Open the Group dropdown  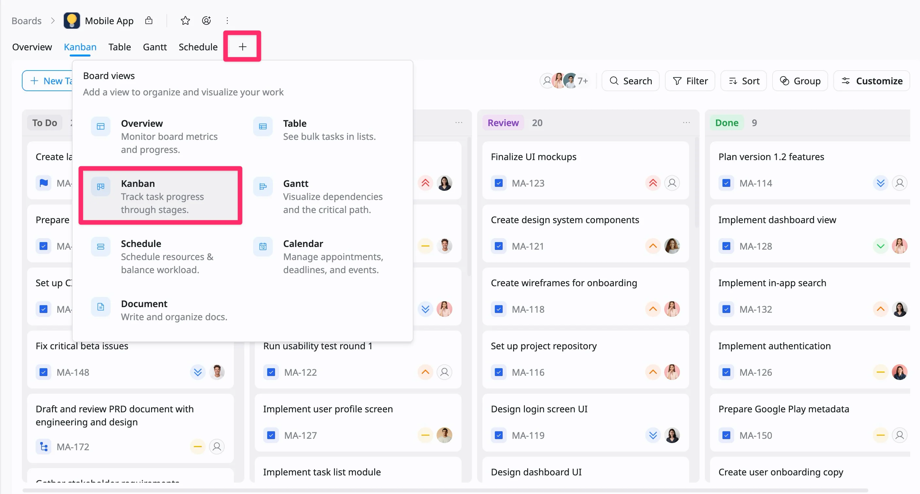click(800, 81)
